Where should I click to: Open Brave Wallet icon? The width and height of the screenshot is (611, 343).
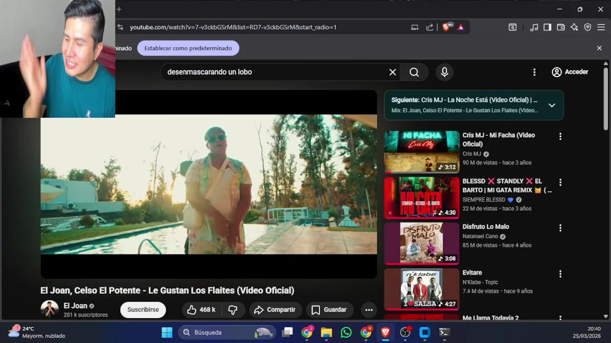point(561,27)
